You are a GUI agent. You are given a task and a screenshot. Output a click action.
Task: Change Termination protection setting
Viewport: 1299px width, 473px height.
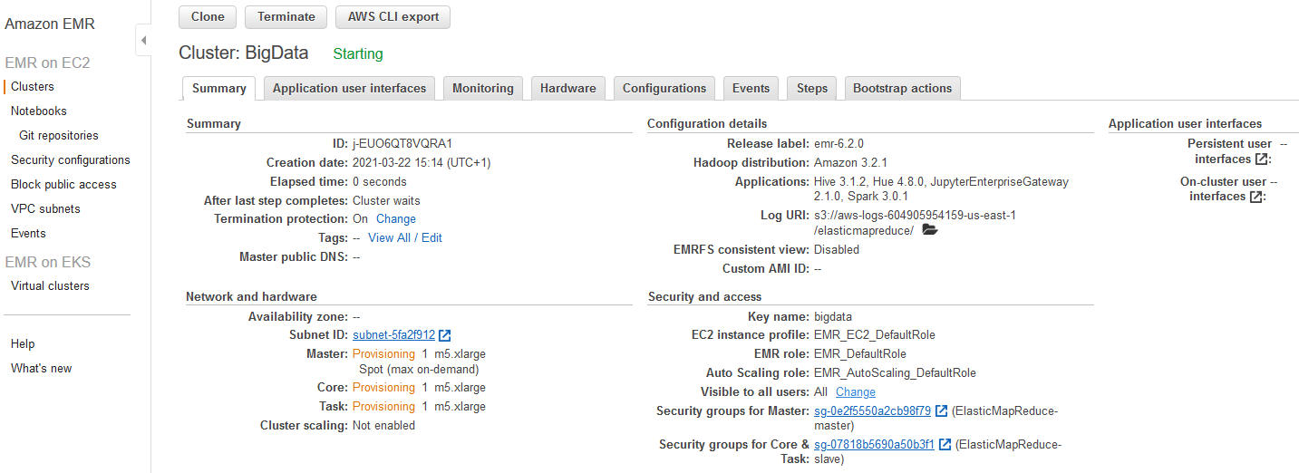tap(396, 219)
